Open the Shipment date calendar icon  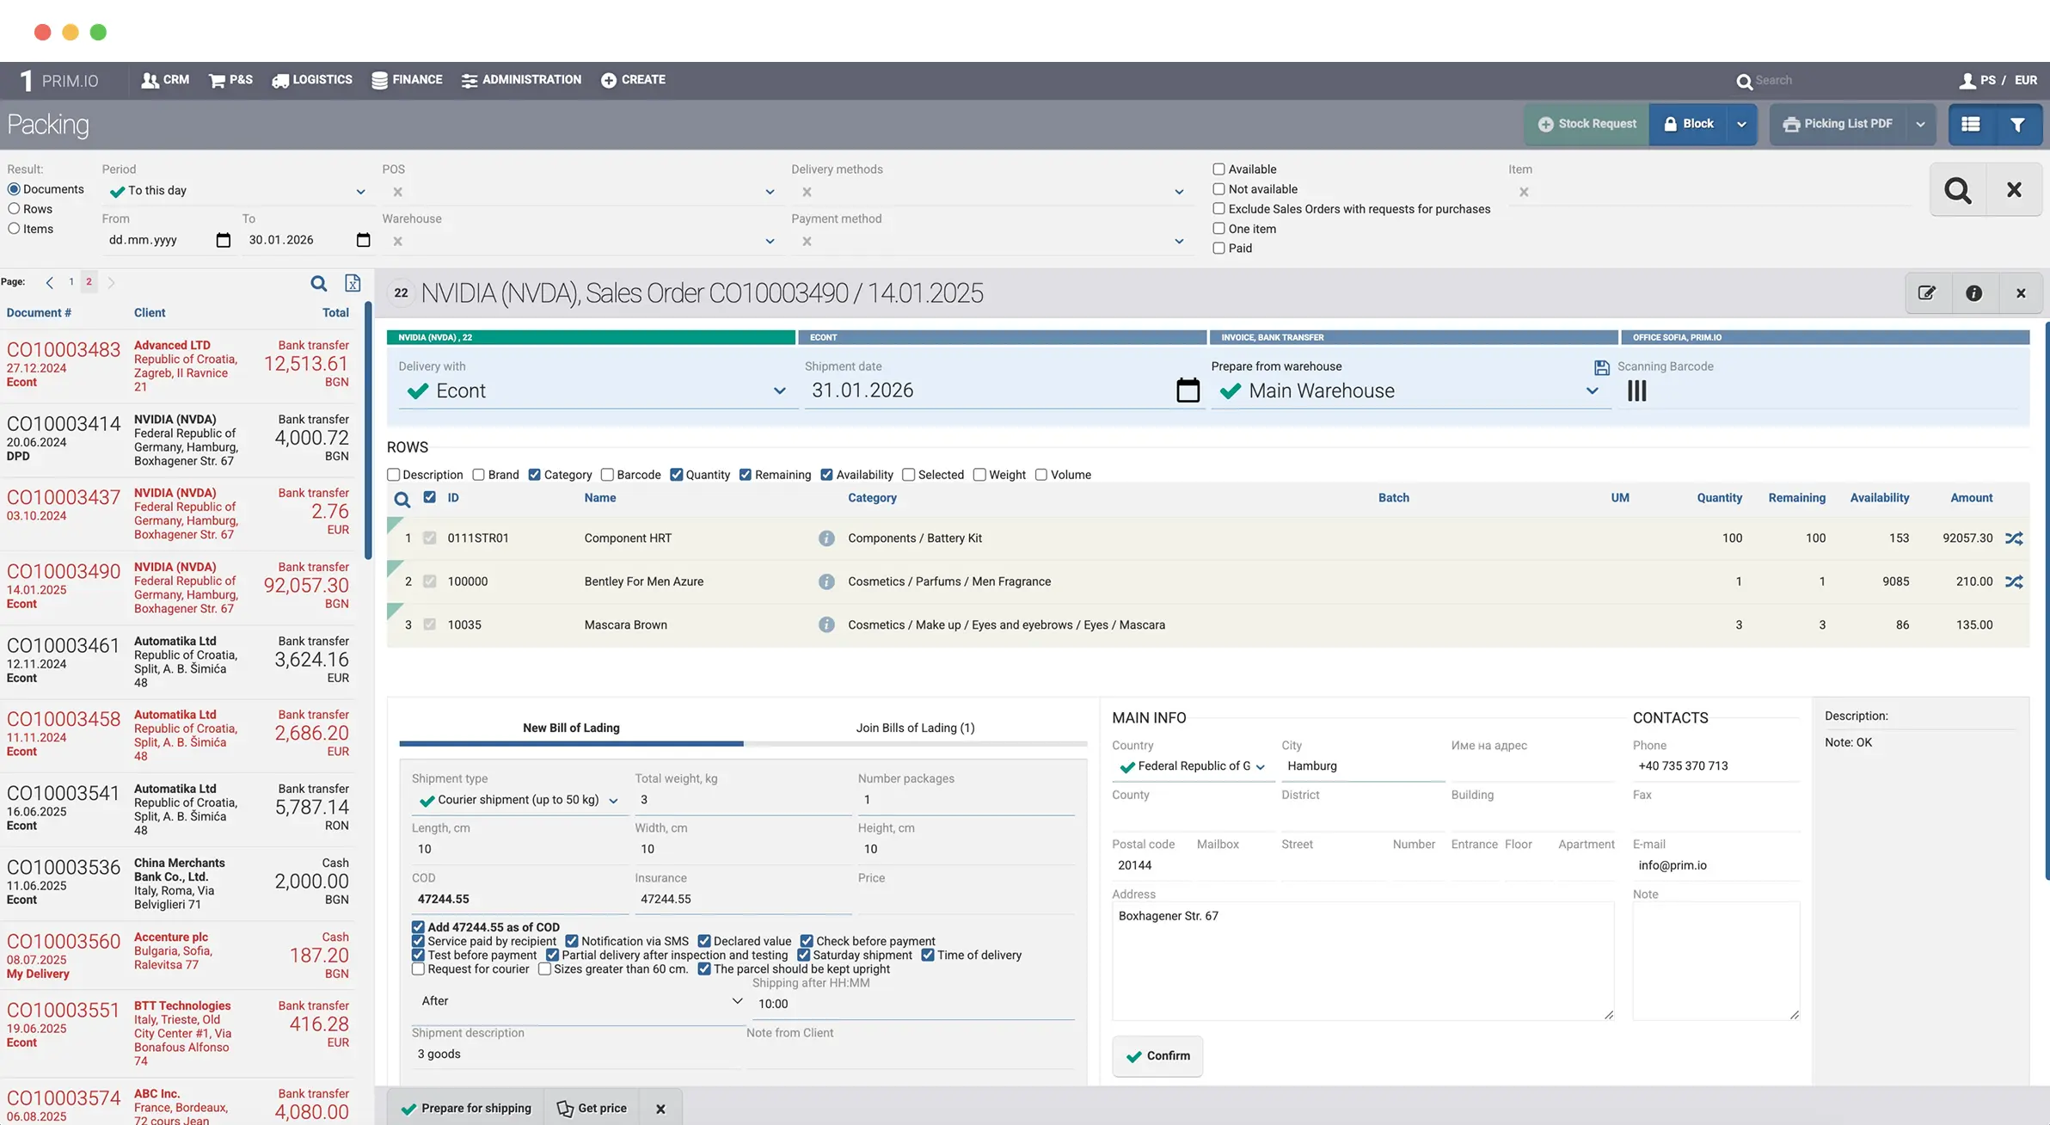1188,390
